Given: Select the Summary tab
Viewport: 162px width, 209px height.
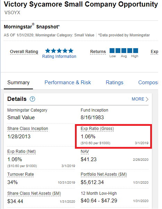Looking at the screenshot, I should pyautogui.click(x=18, y=82).
